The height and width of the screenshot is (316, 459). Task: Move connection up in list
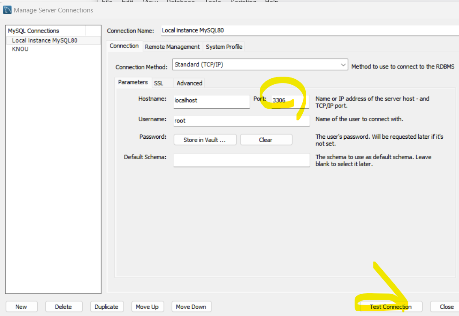click(147, 307)
